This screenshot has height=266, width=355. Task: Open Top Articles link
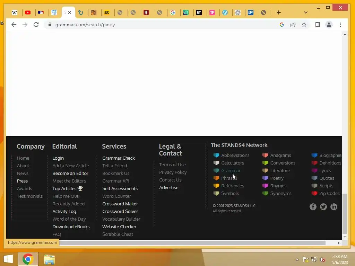(68, 189)
